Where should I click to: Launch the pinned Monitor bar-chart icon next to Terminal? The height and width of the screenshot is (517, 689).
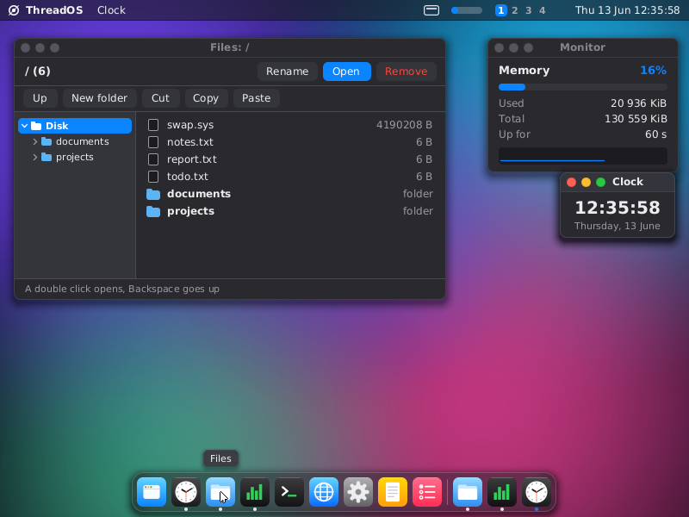255,492
